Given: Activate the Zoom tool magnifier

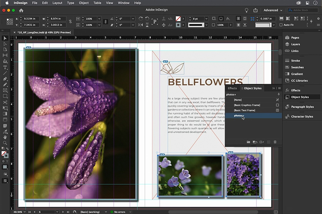Looking at the screenshot, I should click(5, 143).
